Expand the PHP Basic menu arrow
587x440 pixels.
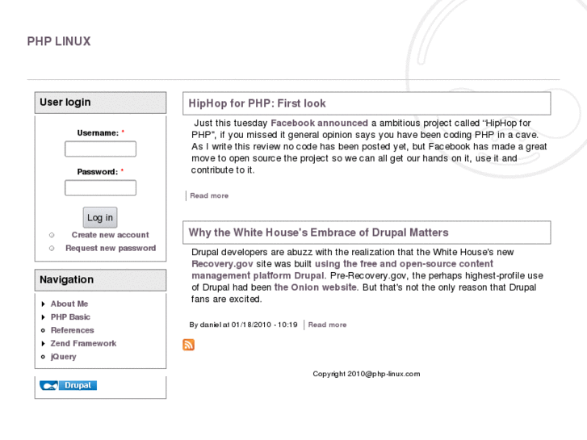(x=43, y=317)
